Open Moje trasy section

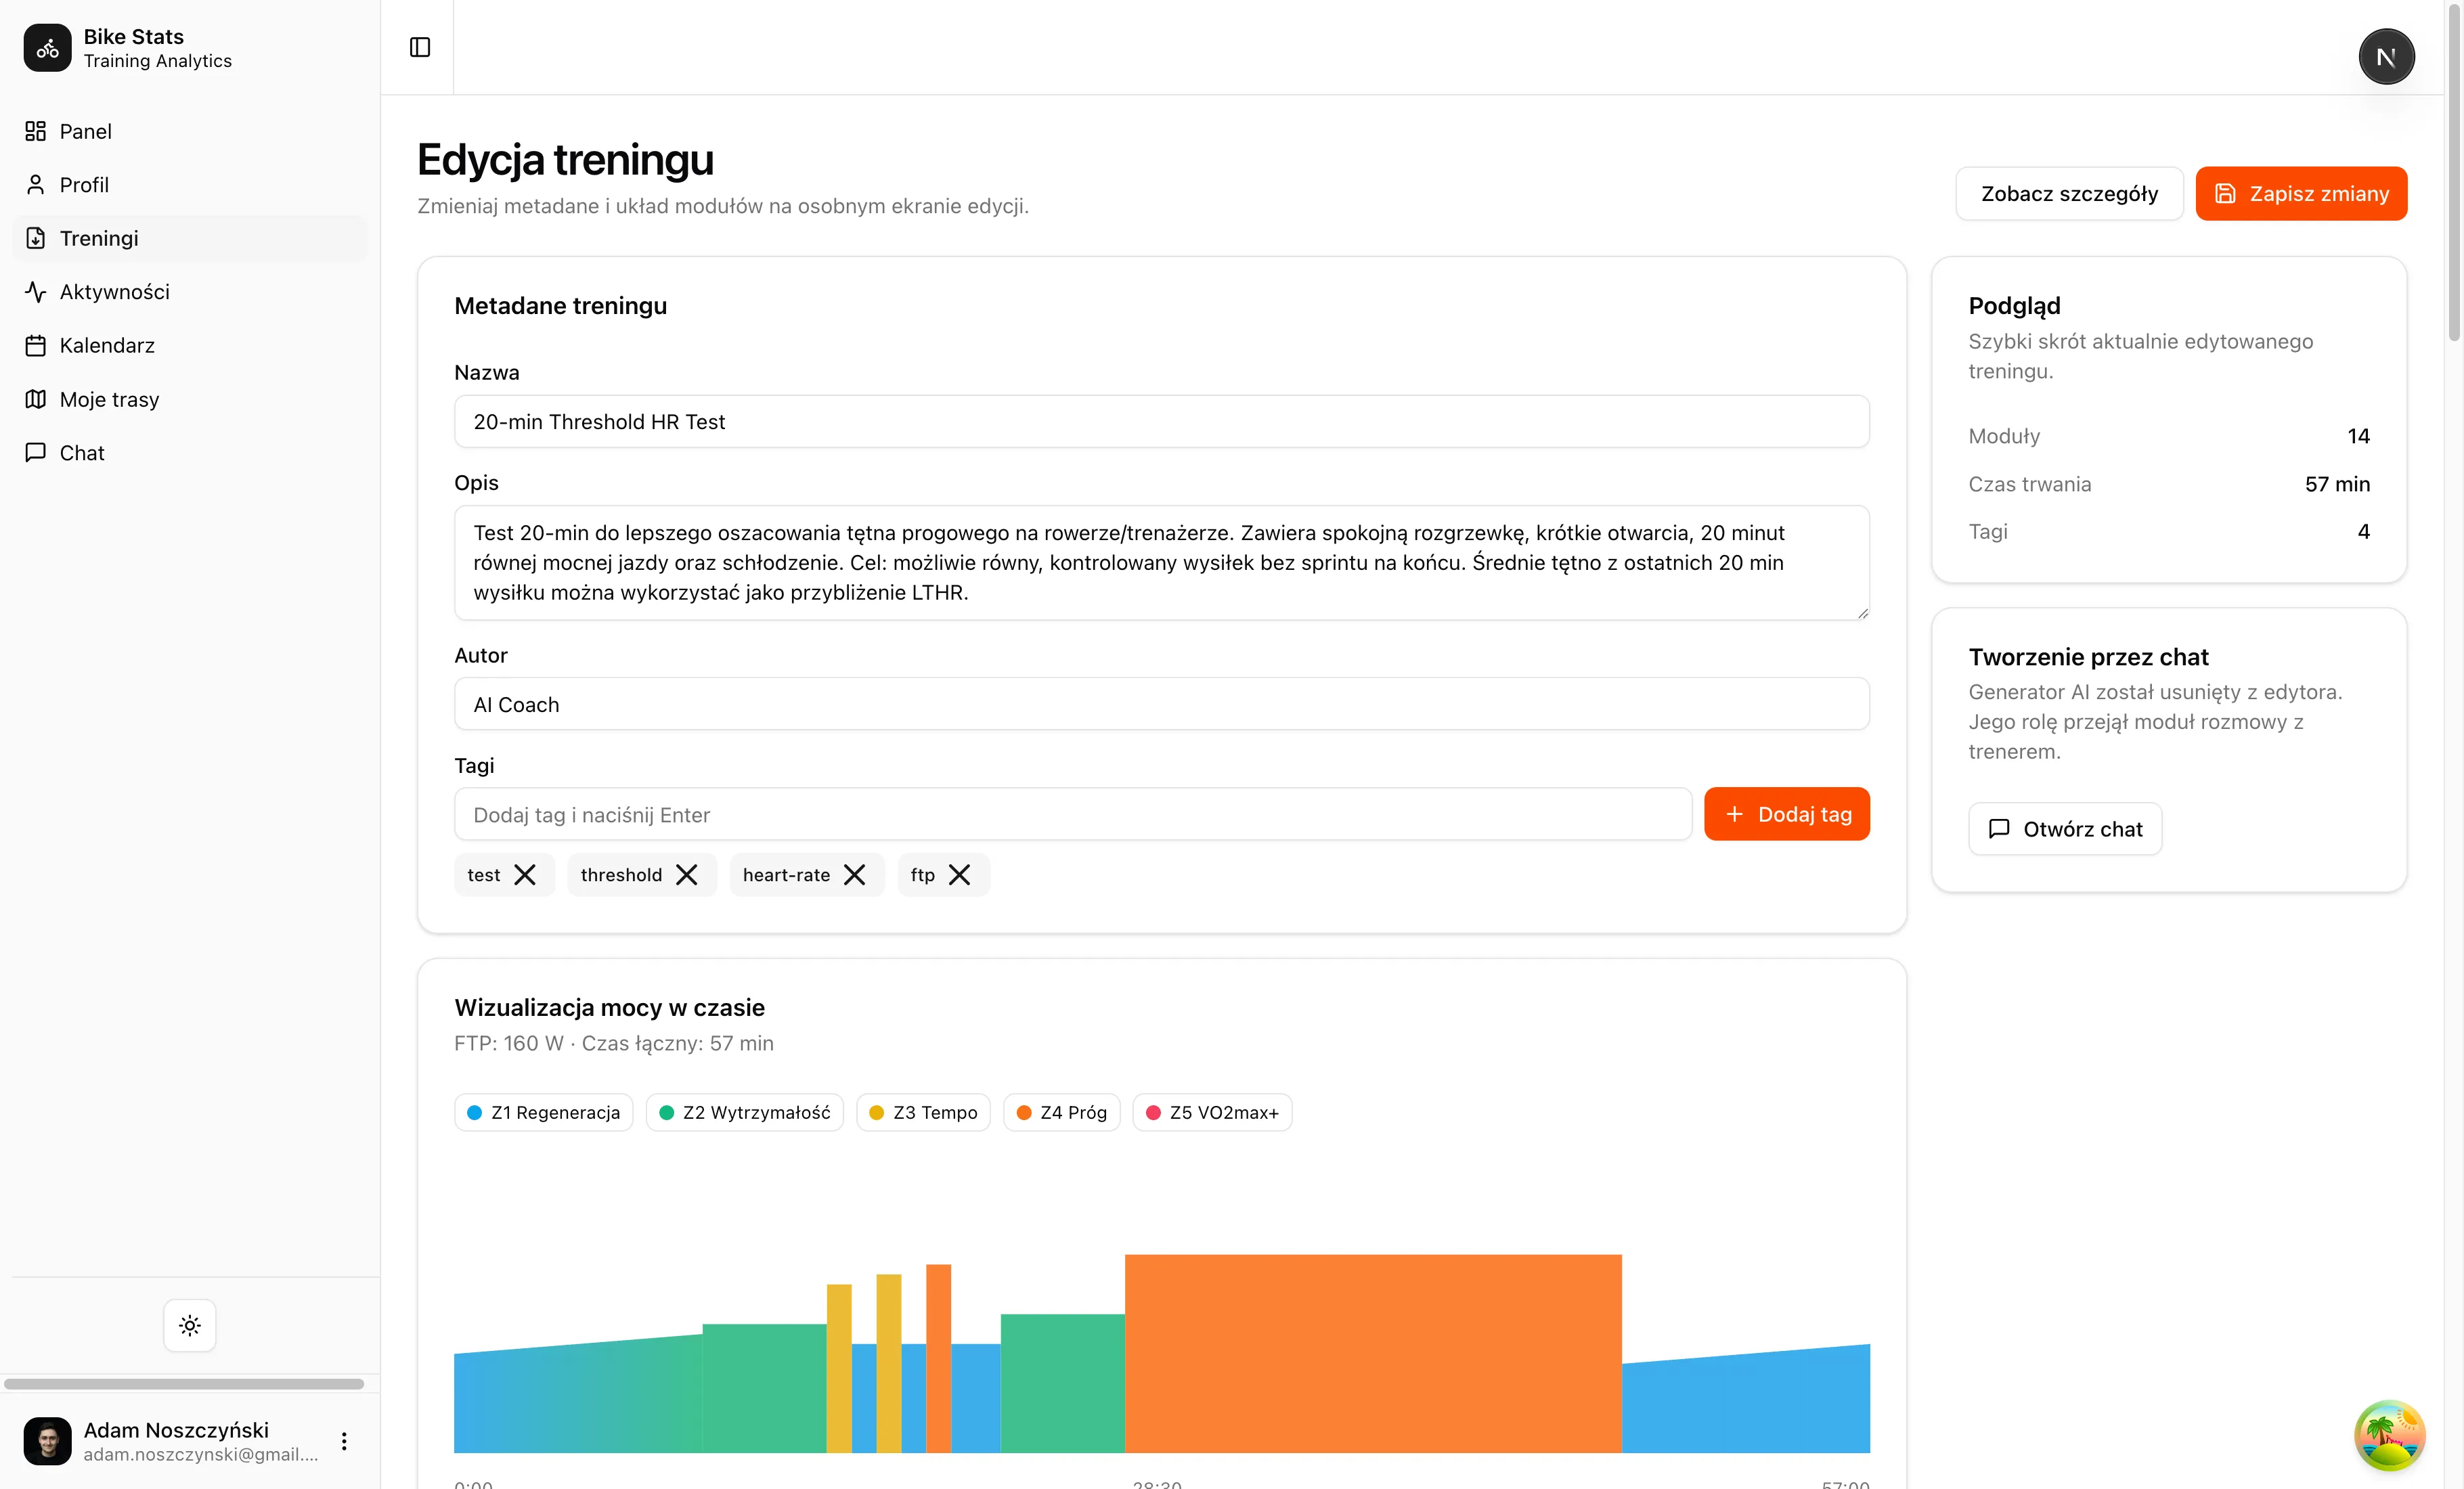(x=109, y=399)
